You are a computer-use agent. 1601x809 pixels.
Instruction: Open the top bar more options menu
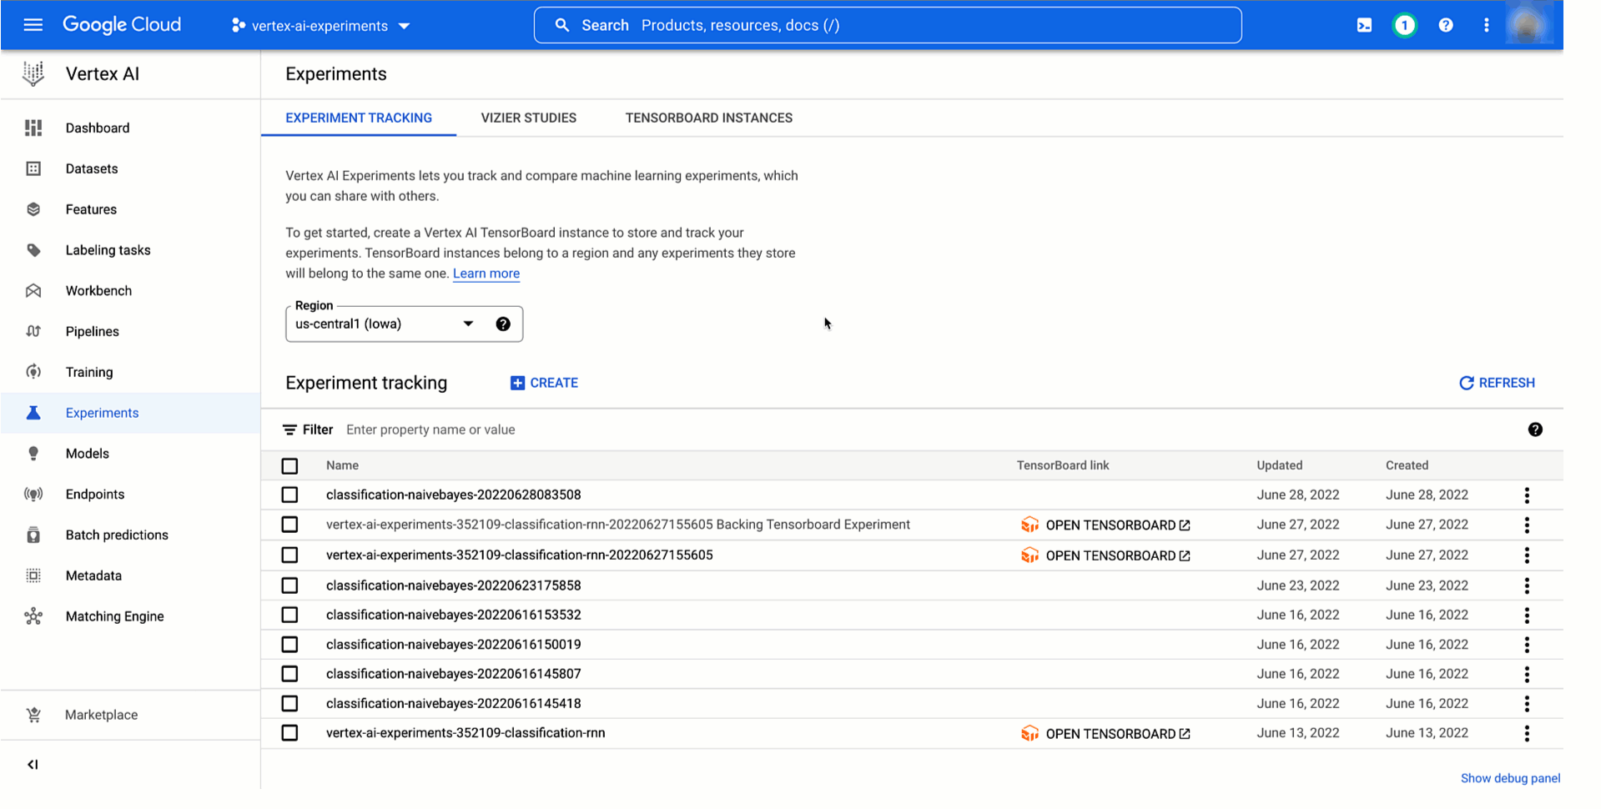pos(1487,25)
